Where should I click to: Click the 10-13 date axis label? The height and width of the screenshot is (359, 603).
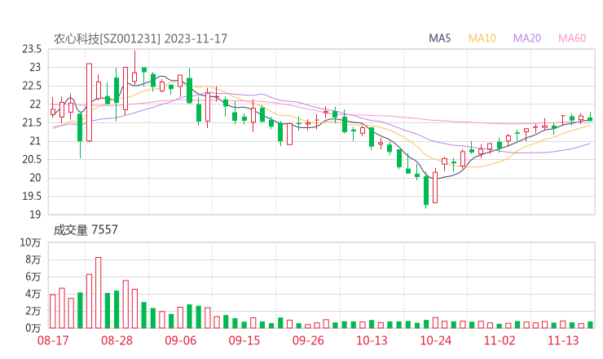372,340
